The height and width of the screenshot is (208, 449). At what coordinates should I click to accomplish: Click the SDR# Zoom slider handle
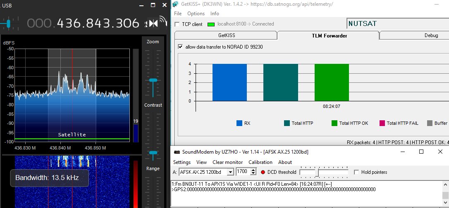click(x=153, y=80)
